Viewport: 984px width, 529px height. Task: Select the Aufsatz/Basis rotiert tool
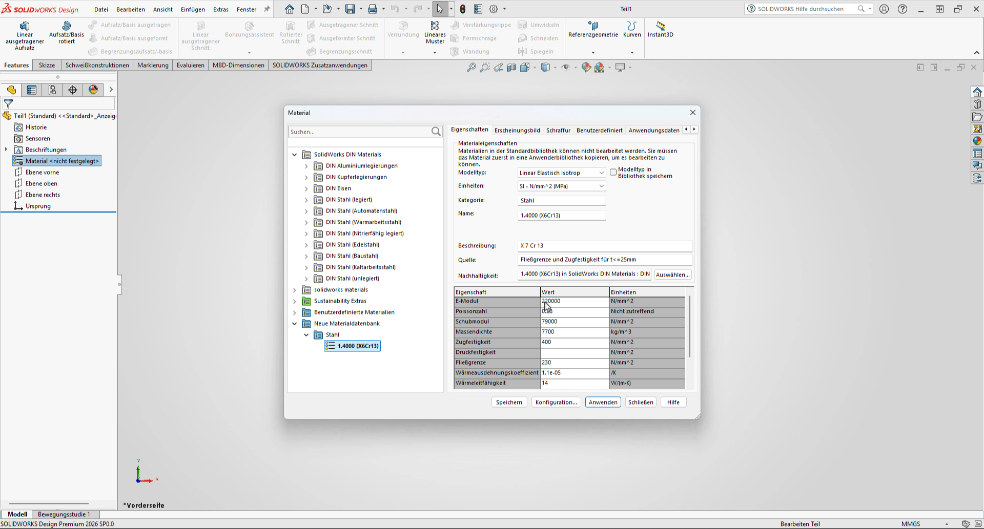coord(66,26)
